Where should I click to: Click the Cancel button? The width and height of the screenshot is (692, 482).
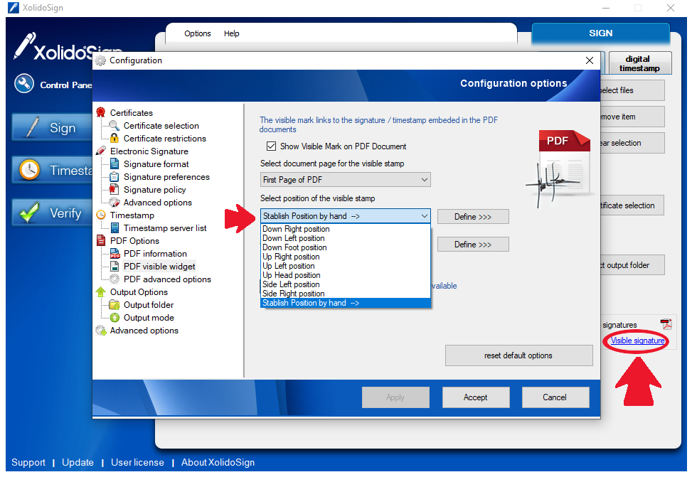coord(555,397)
